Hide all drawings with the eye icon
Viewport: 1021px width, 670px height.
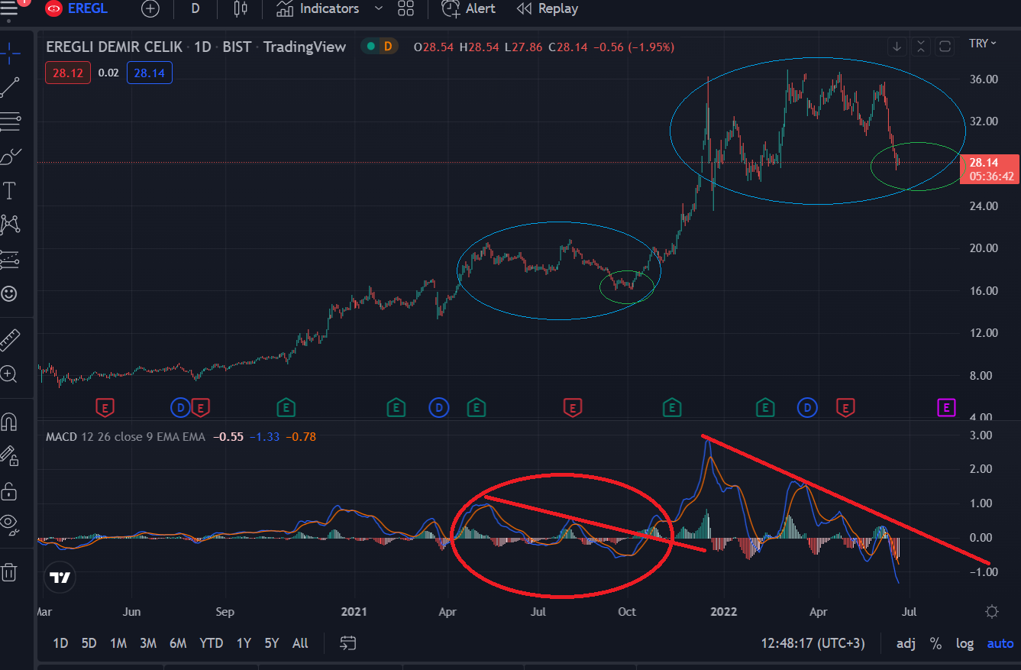(9, 523)
